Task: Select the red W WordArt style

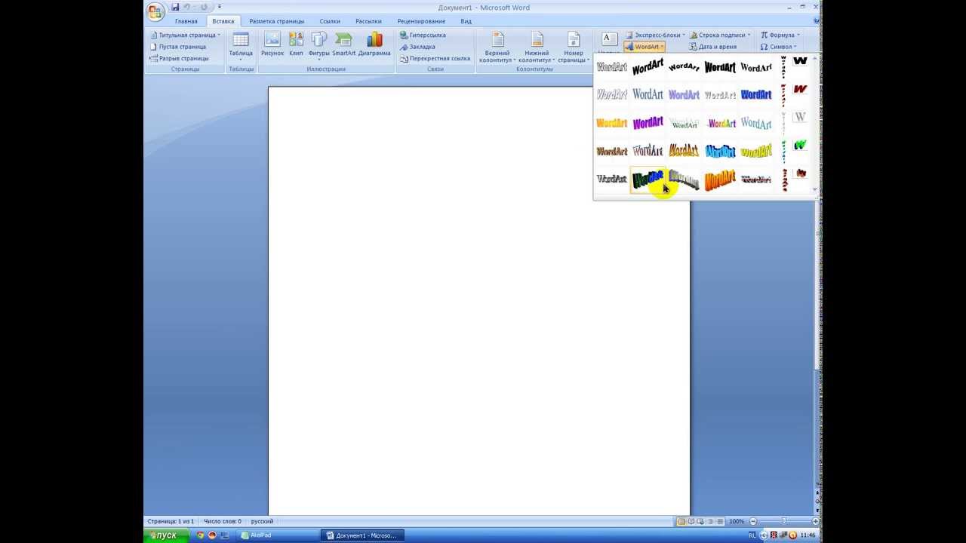Action: click(800, 89)
